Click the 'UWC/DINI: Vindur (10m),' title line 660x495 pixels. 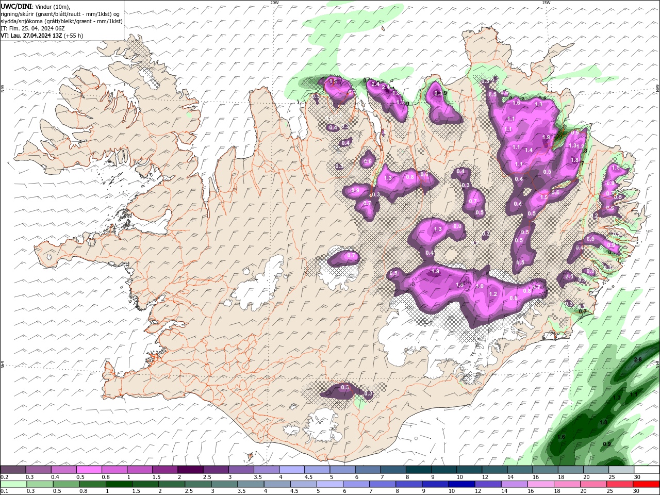point(35,6)
